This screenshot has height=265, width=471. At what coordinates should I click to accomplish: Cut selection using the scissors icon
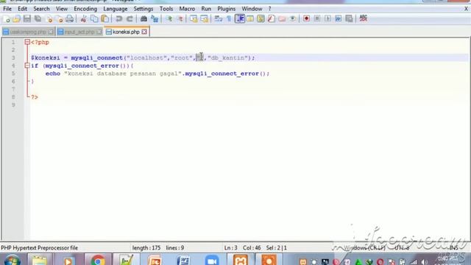pyautogui.click(x=83, y=19)
